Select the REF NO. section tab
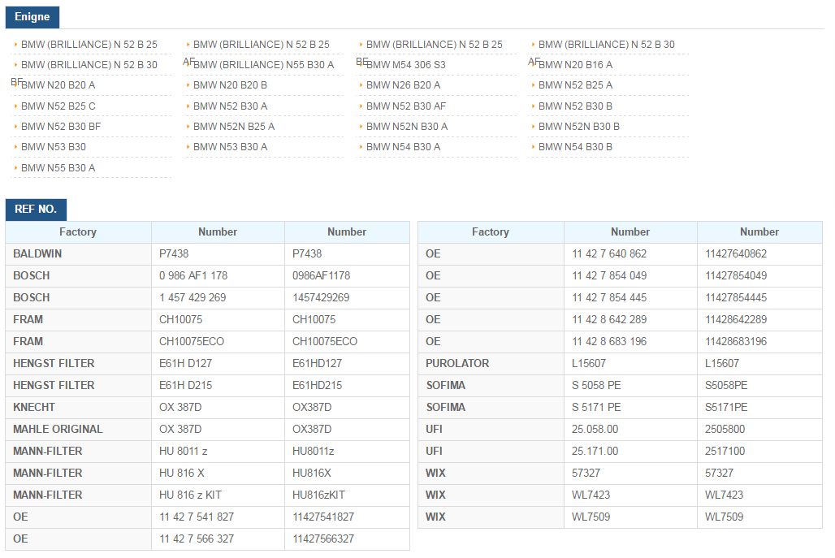The image size is (835, 558). tap(36, 210)
